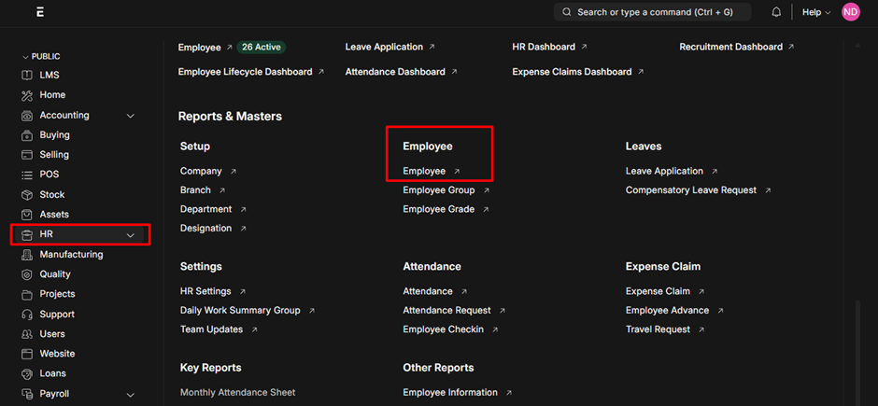Open Leave Application under Leaves heading
The image size is (878, 406).
[663, 171]
